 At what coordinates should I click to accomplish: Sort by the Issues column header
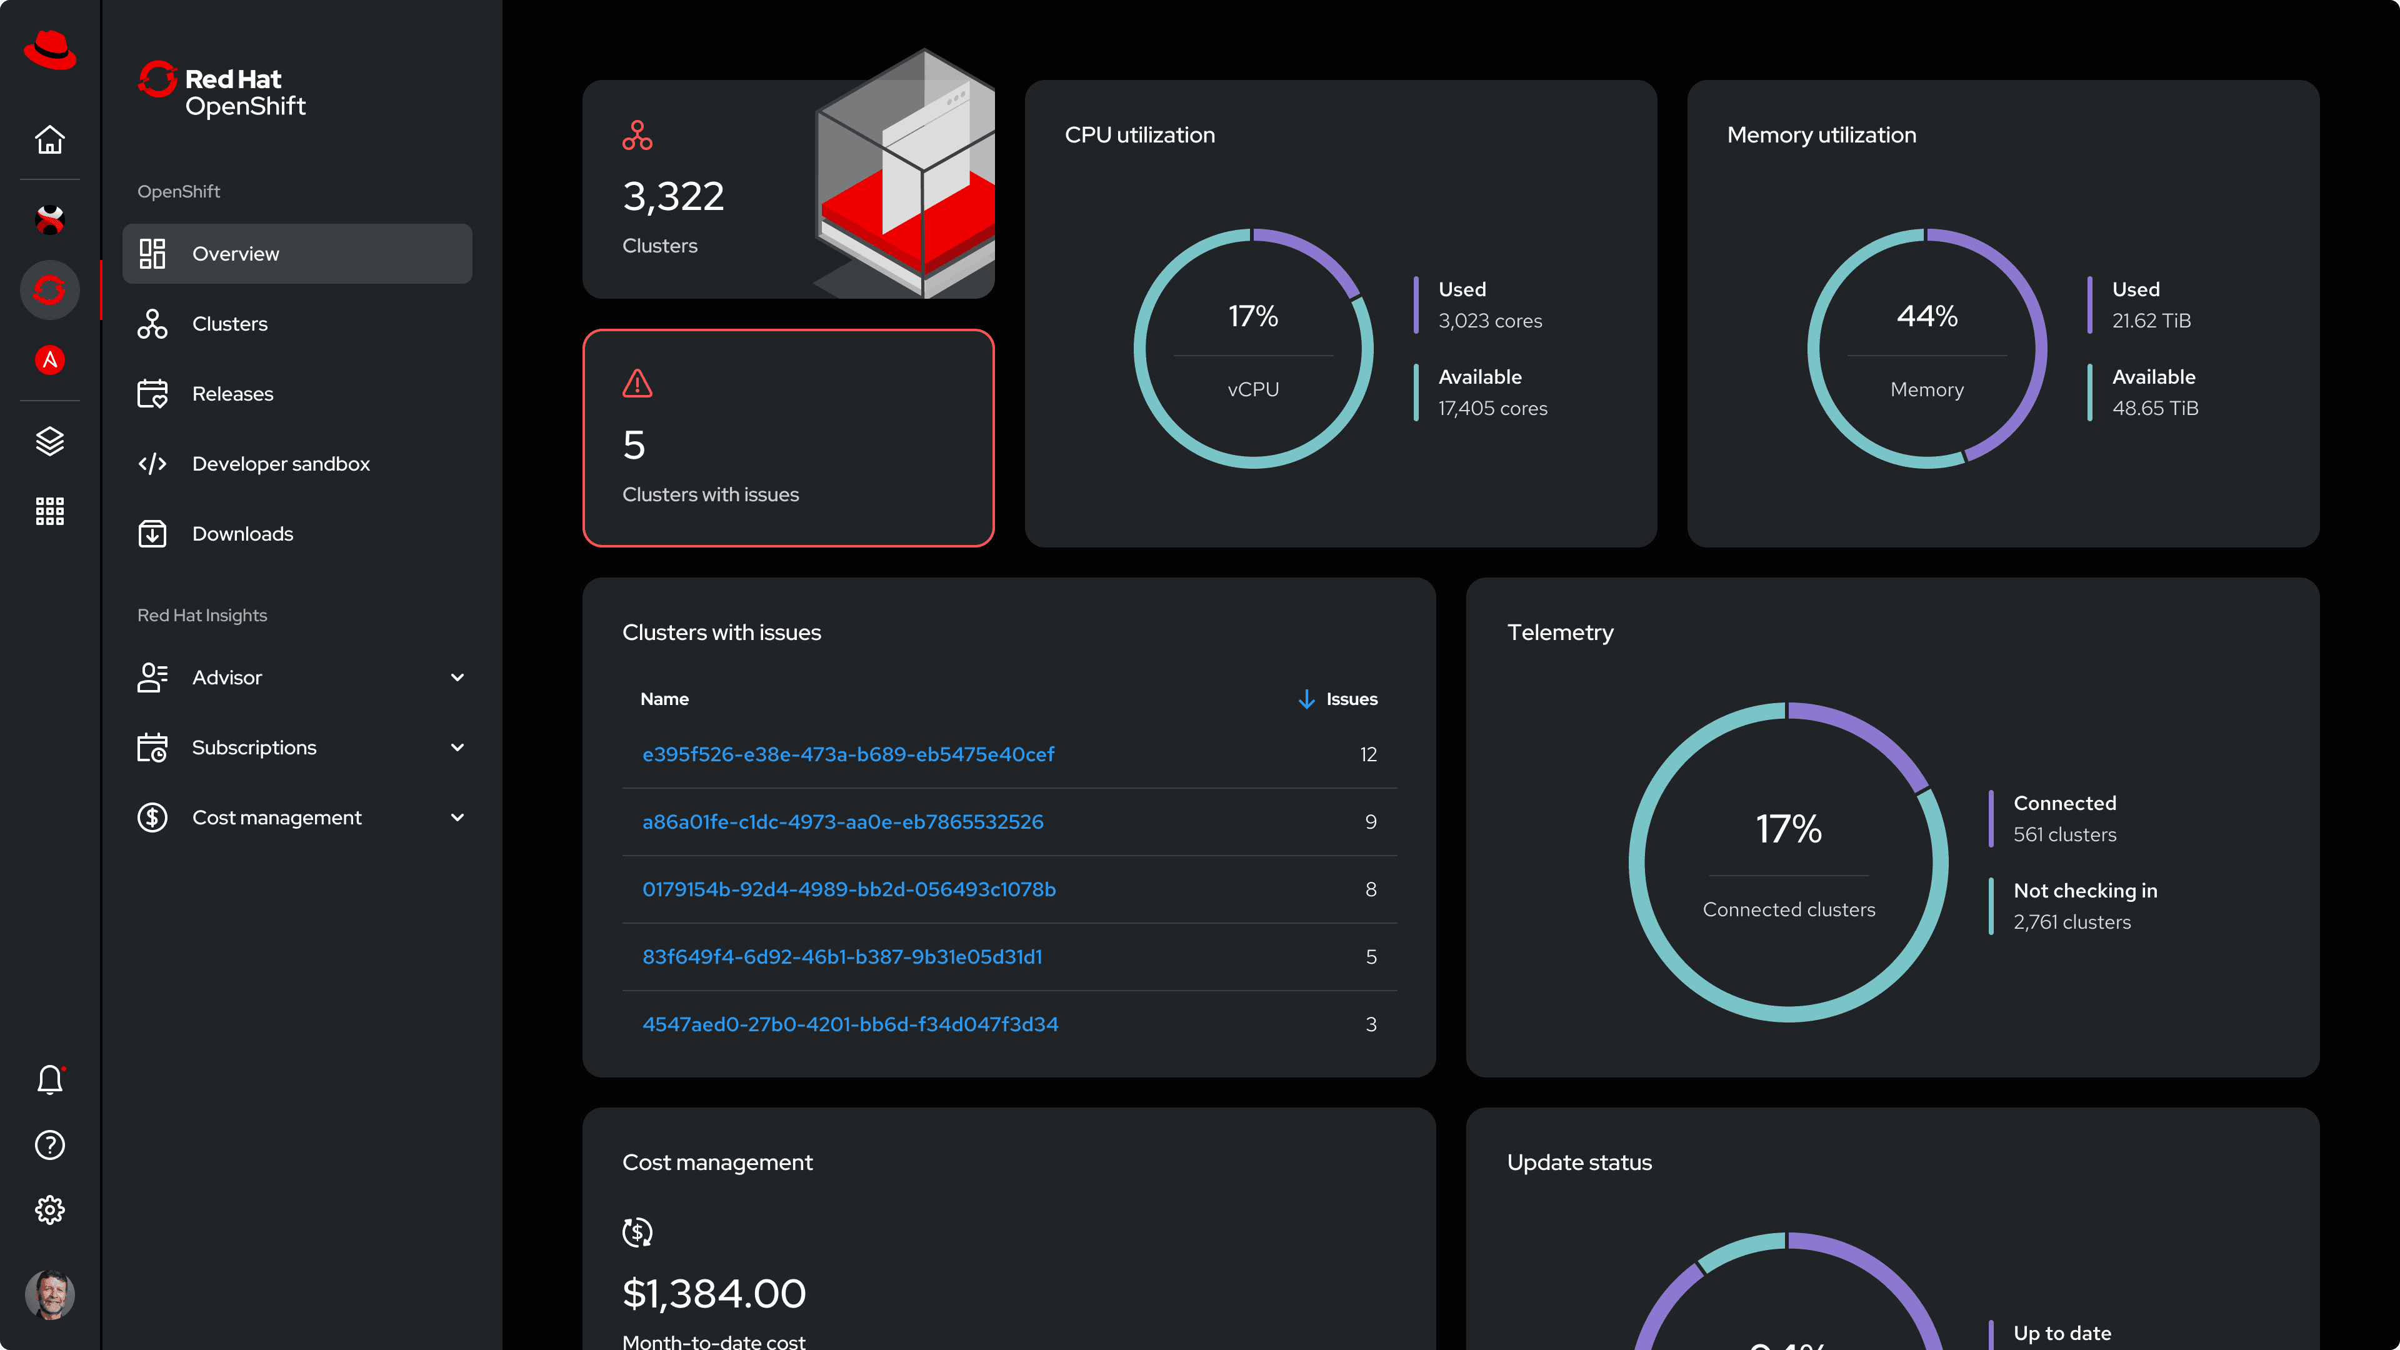1351,699
